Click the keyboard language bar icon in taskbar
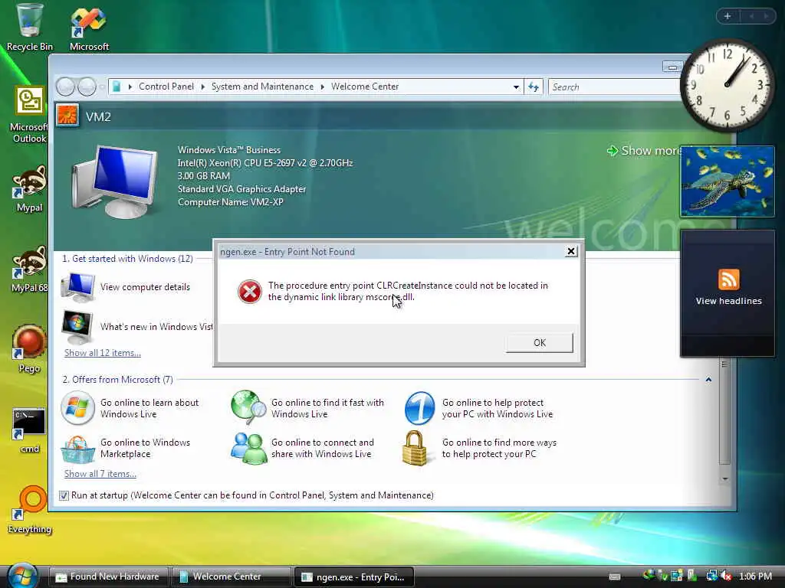785x588 pixels. (x=614, y=577)
